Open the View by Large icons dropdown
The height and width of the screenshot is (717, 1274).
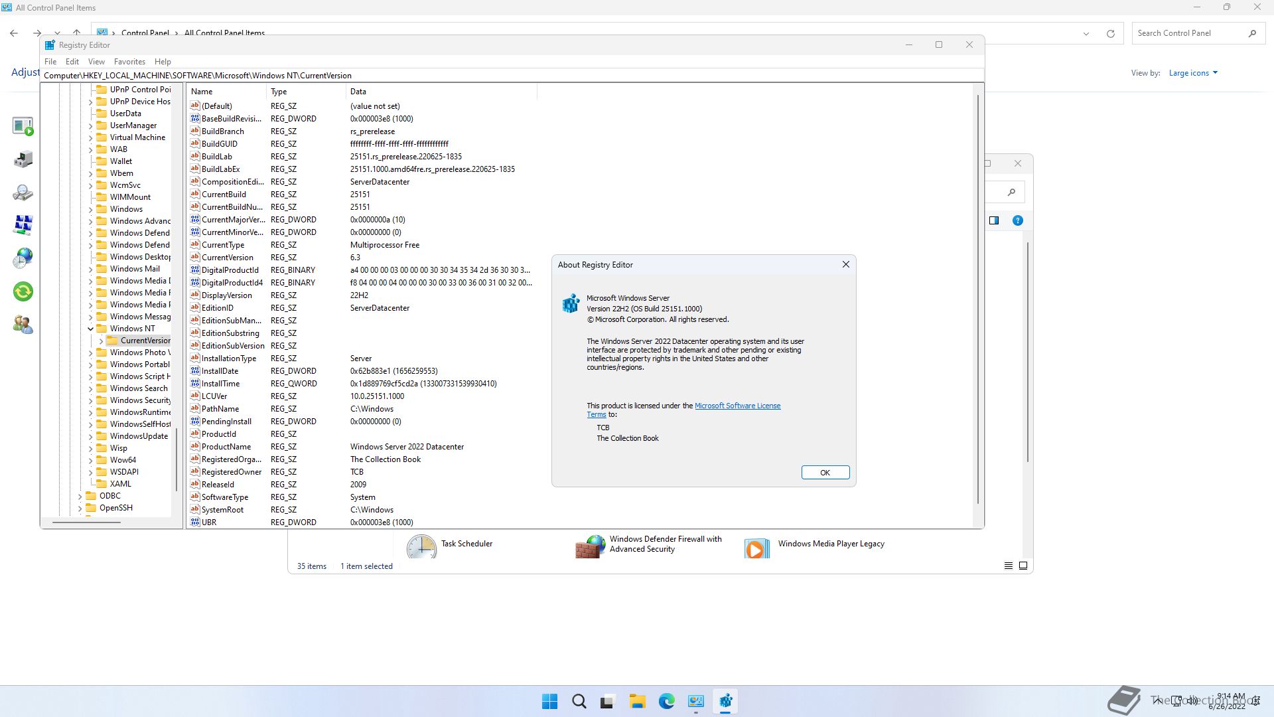click(x=1193, y=73)
